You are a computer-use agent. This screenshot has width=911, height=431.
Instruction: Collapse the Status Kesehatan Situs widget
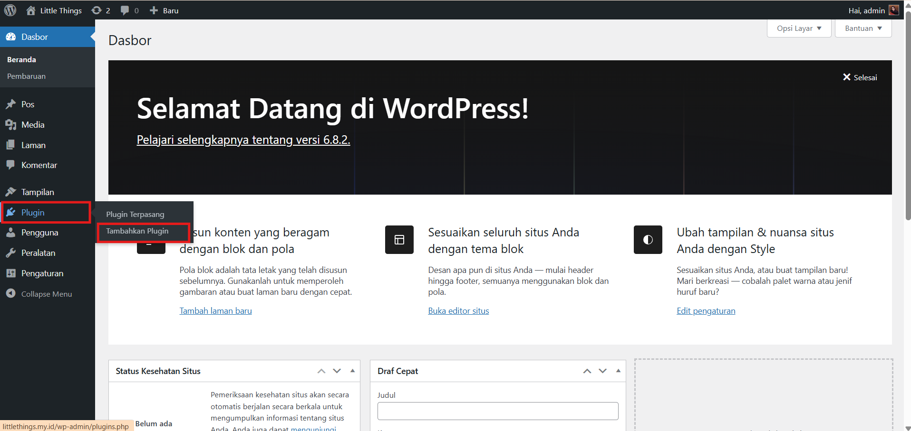click(352, 371)
